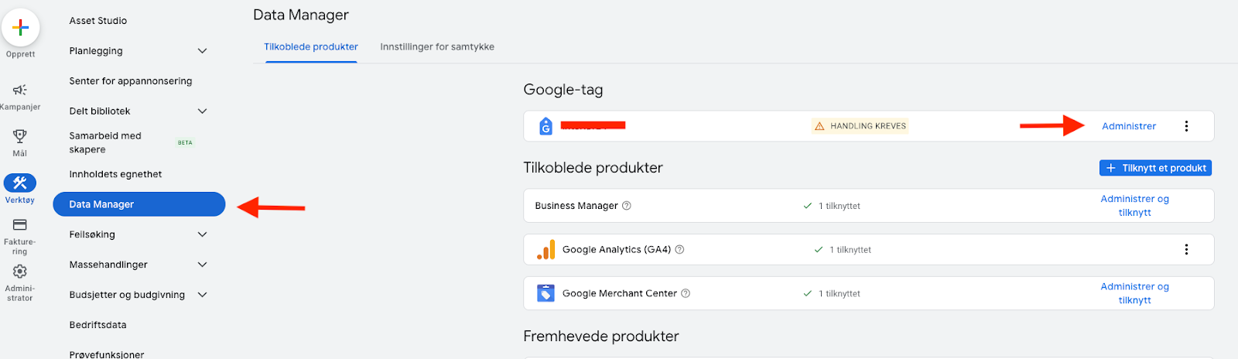Open Google Analytics three-dot menu
The height and width of the screenshot is (359, 1238).
pos(1186,249)
